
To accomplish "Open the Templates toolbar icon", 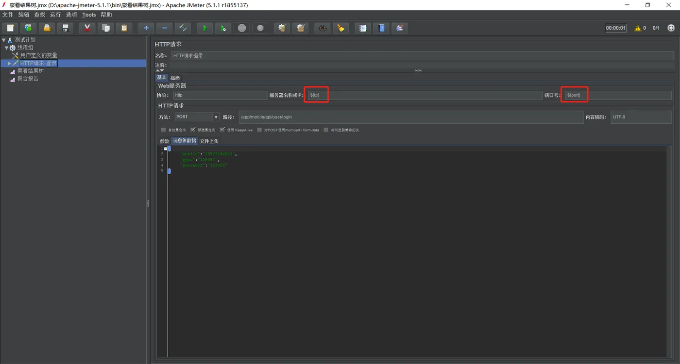I will click(x=28, y=28).
